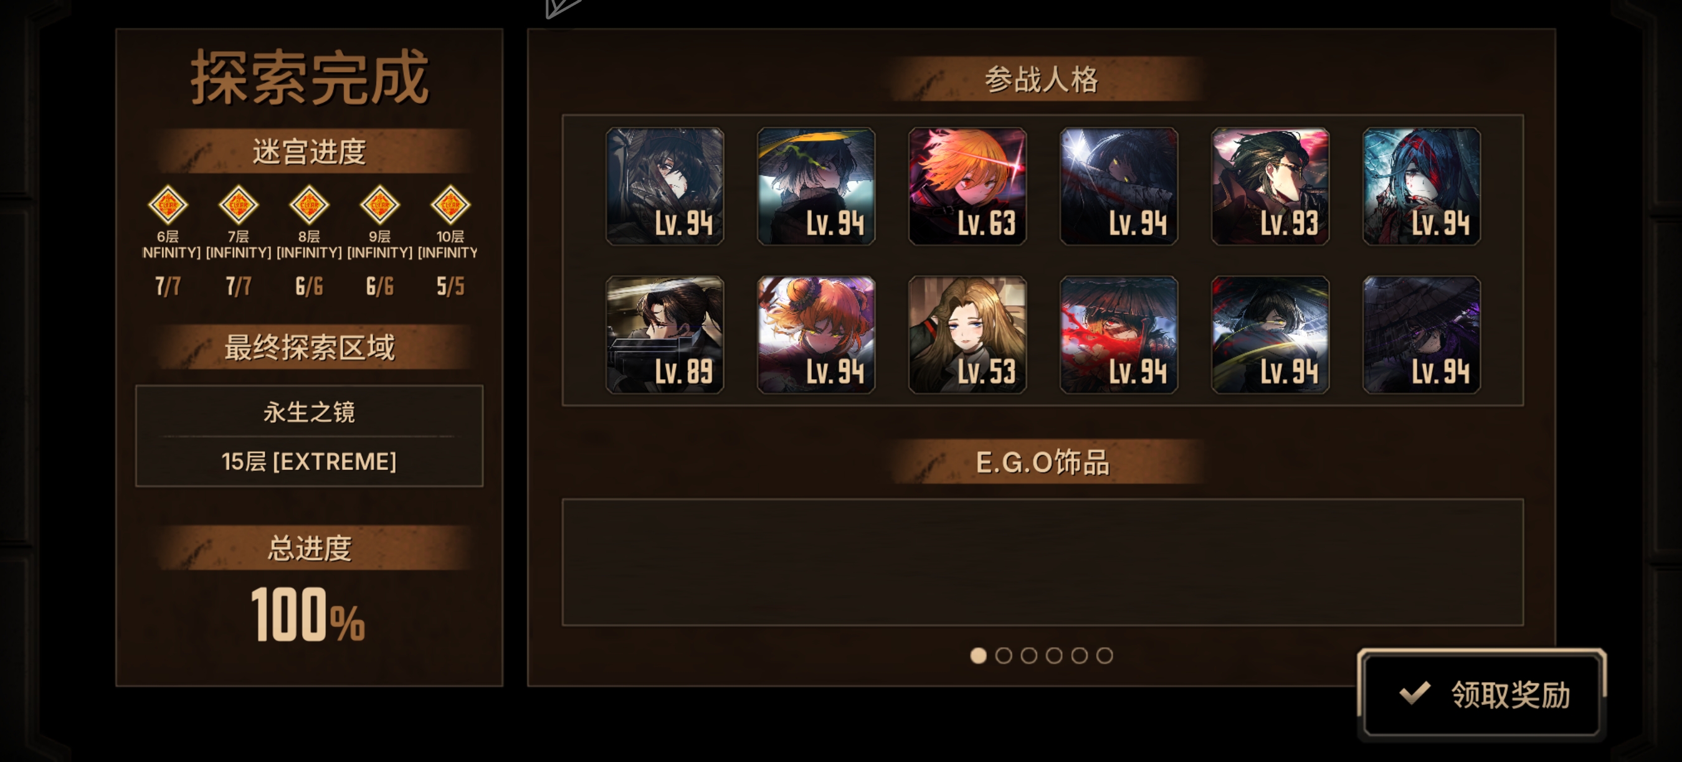Switch to the second page dot
This screenshot has height=762, width=1682.
pyautogui.click(x=1004, y=656)
